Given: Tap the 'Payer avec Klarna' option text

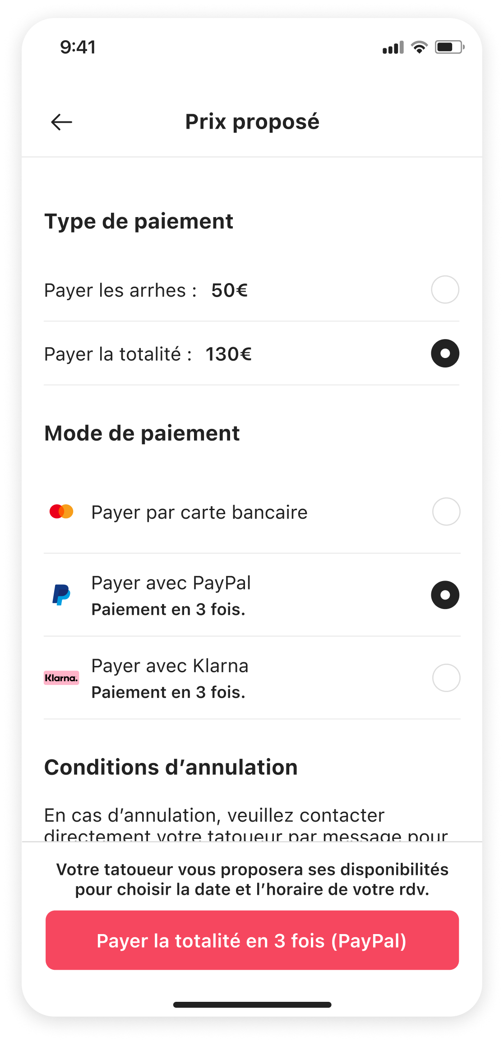Looking at the screenshot, I should [x=170, y=666].
